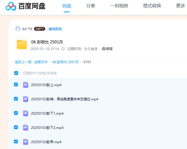The image size is (187, 149).
Task: Click video icon of 周线角度看未来支撑位 file
Action: [26, 99]
